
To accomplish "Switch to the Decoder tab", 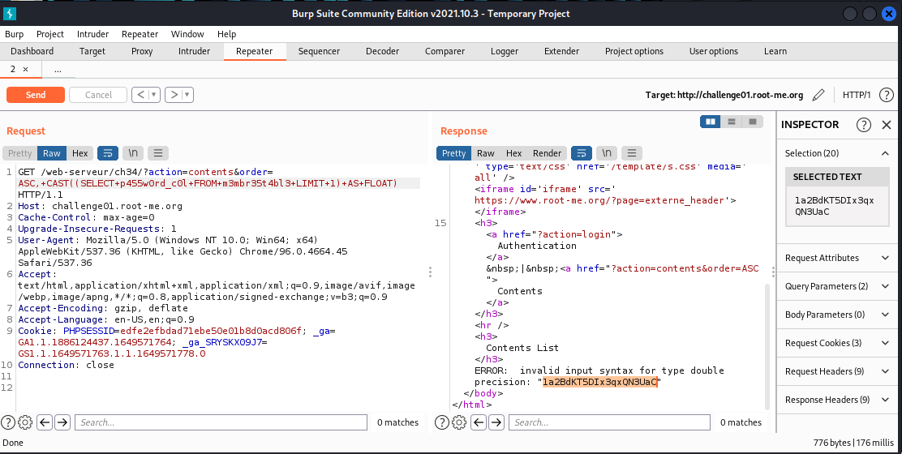I will point(383,51).
